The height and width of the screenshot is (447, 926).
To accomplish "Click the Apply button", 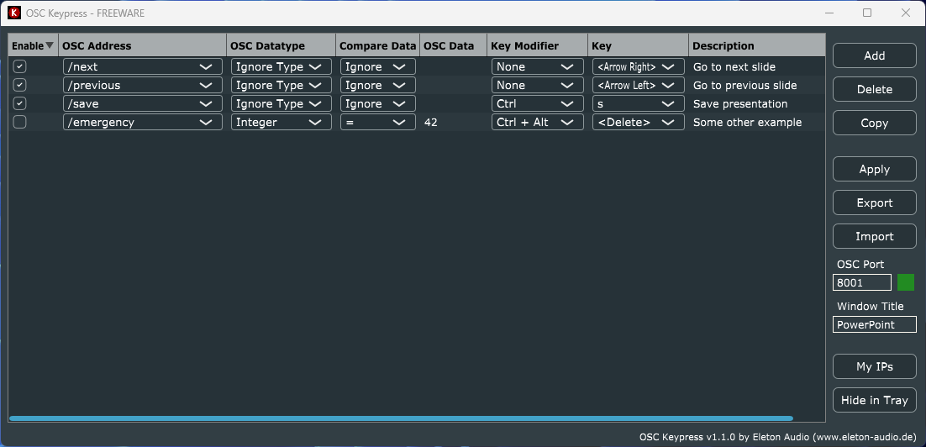I will [x=874, y=169].
